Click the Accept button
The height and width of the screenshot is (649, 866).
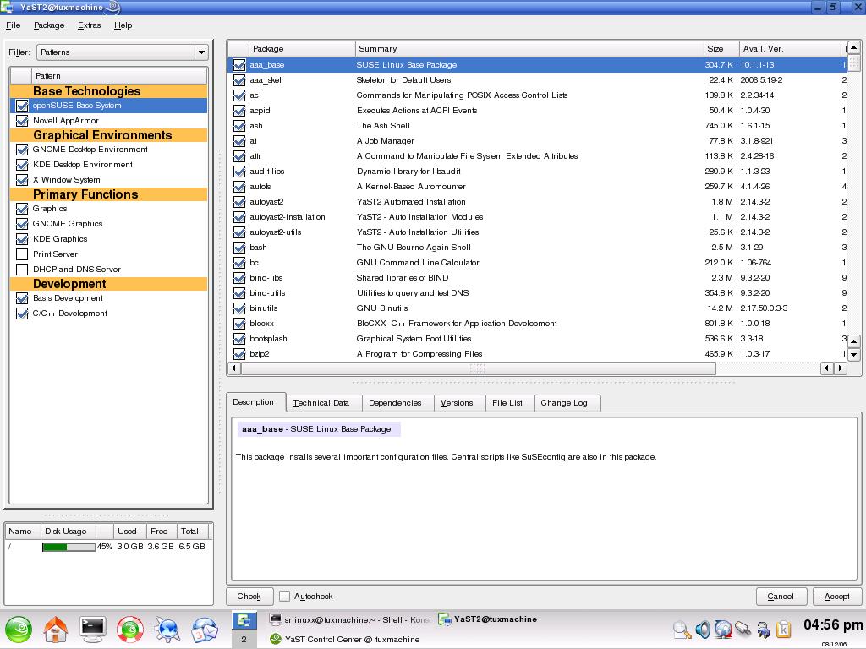(x=836, y=596)
